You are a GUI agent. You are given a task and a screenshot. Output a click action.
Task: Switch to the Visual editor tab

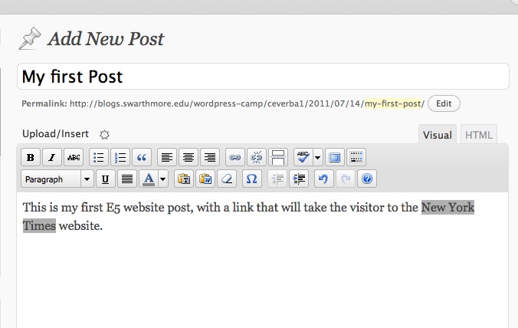pyautogui.click(x=438, y=135)
